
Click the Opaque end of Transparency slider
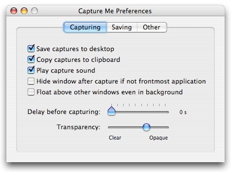click(x=167, y=127)
